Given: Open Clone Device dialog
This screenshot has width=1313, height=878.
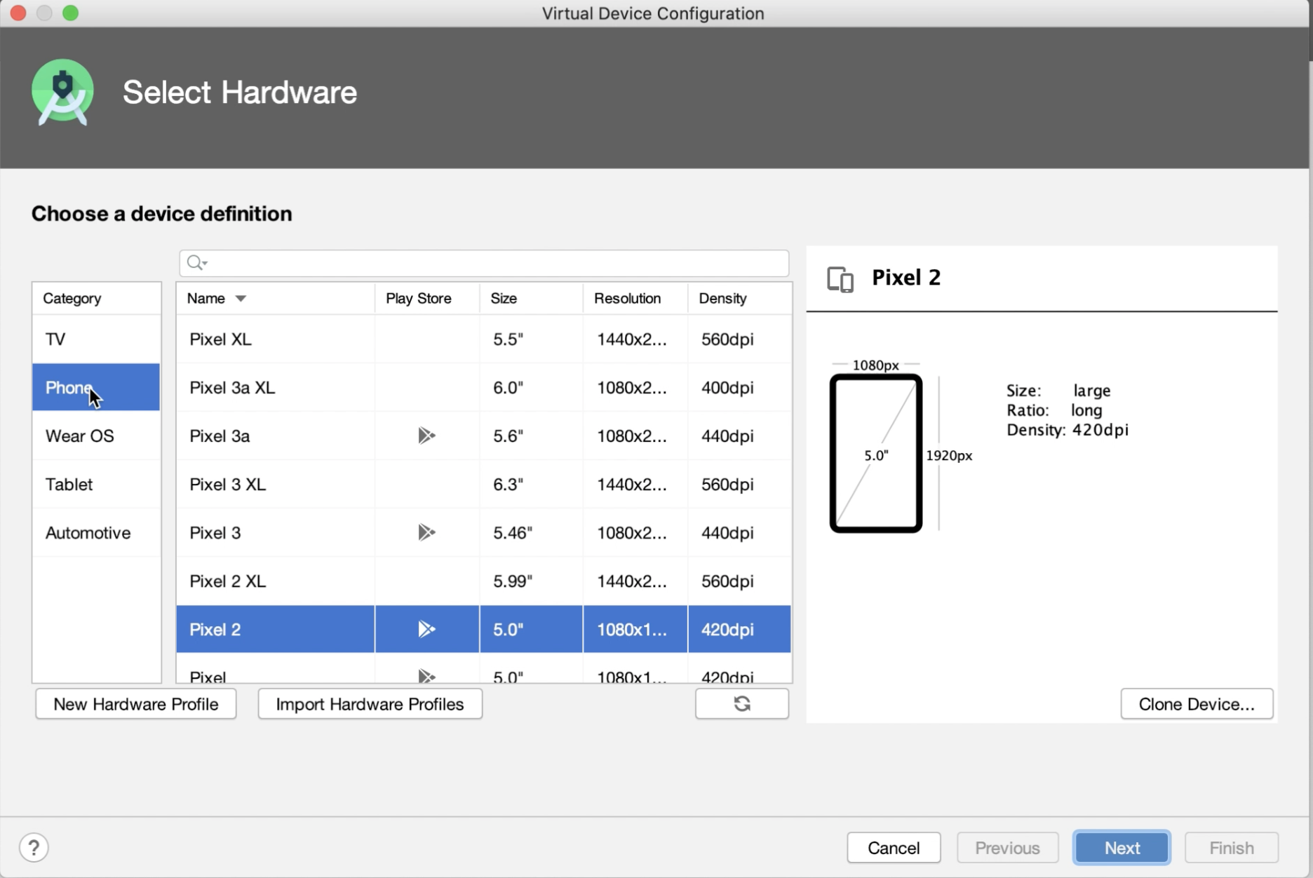Looking at the screenshot, I should [1196, 704].
